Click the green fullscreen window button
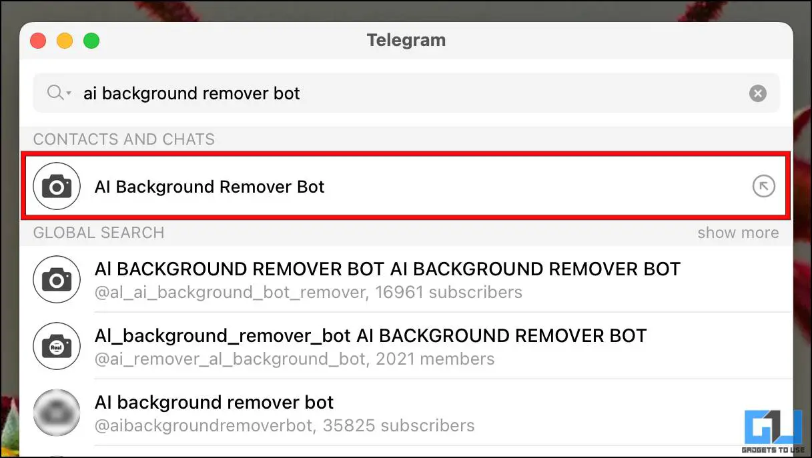This screenshot has height=458, width=812. (x=91, y=41)
